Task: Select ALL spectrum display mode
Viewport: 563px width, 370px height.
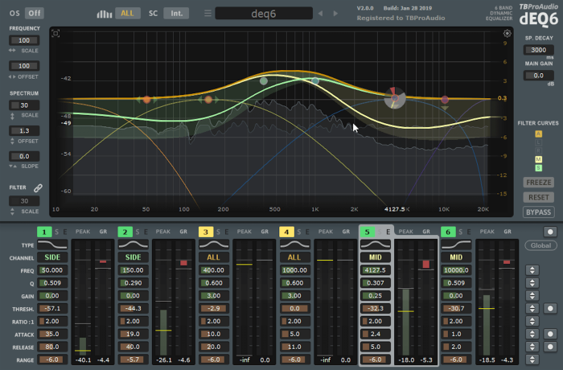Action: point(127,14)
